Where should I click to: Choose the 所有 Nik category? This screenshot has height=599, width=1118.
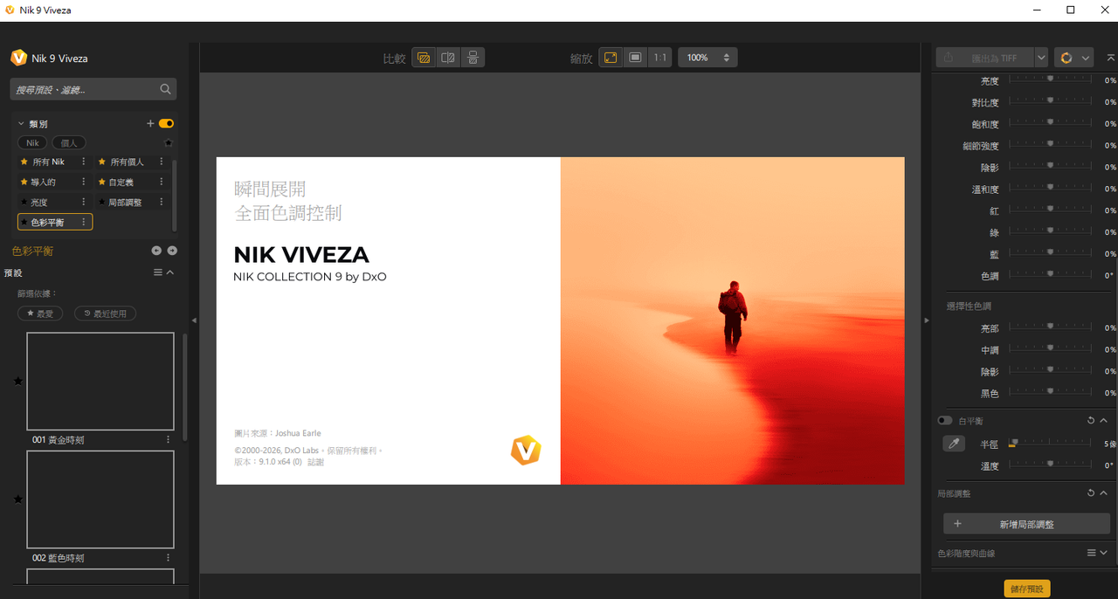click(x=49, y=162)
